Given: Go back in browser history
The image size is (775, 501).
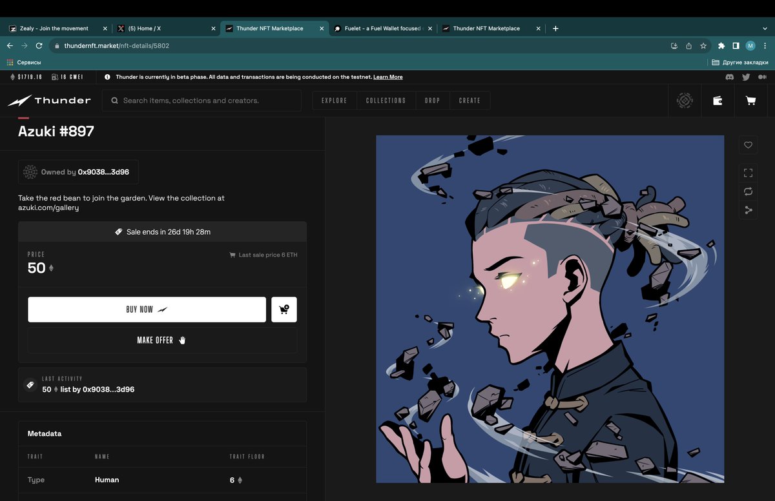Looking at the screenshot, I should pyautogui.click(x=10, y=46).
